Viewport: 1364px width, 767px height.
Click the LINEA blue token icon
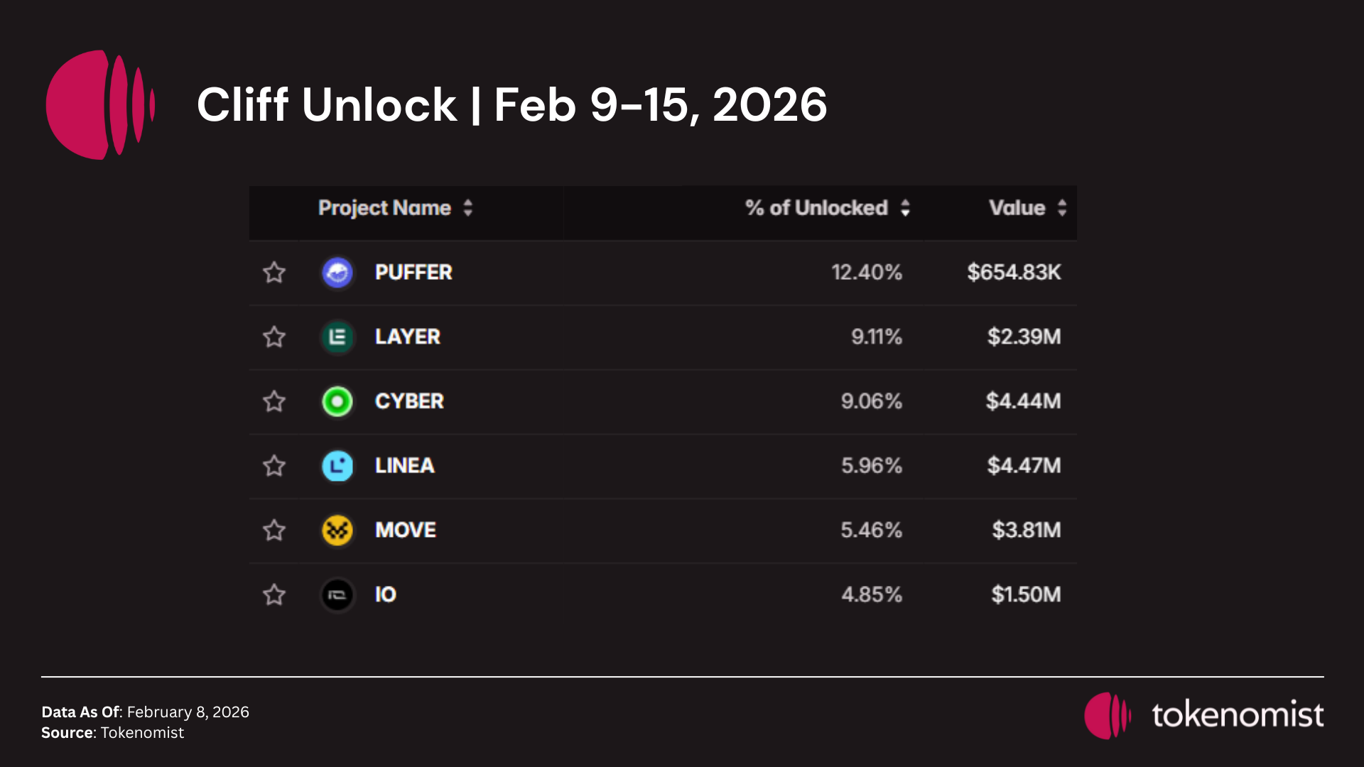(337, 466)
